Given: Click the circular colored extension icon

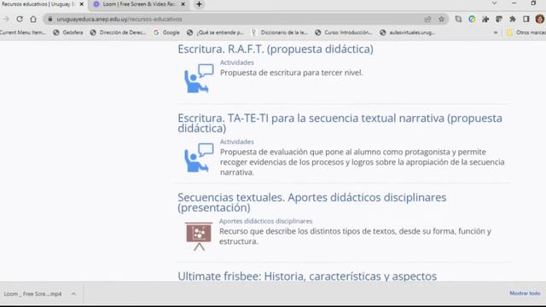Looking at the screenshot, I should click(472, 19).
